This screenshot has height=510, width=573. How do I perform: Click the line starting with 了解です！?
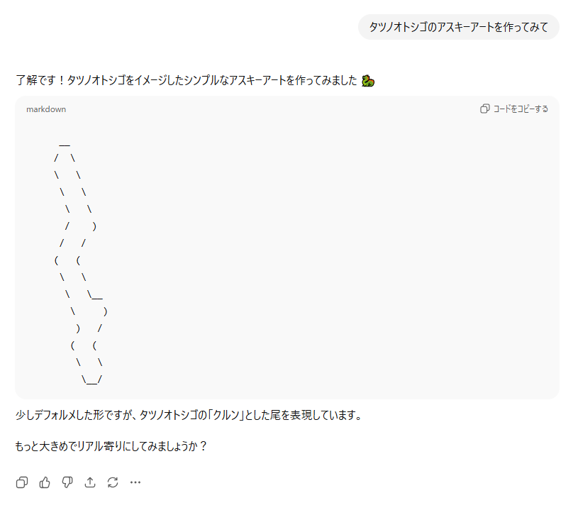coord(186,80)
